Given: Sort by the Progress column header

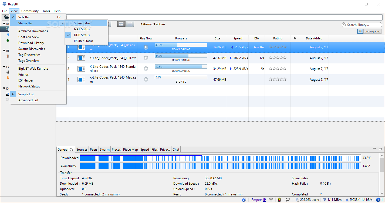Looking at the screenshot, I should (x=181, y=38).
